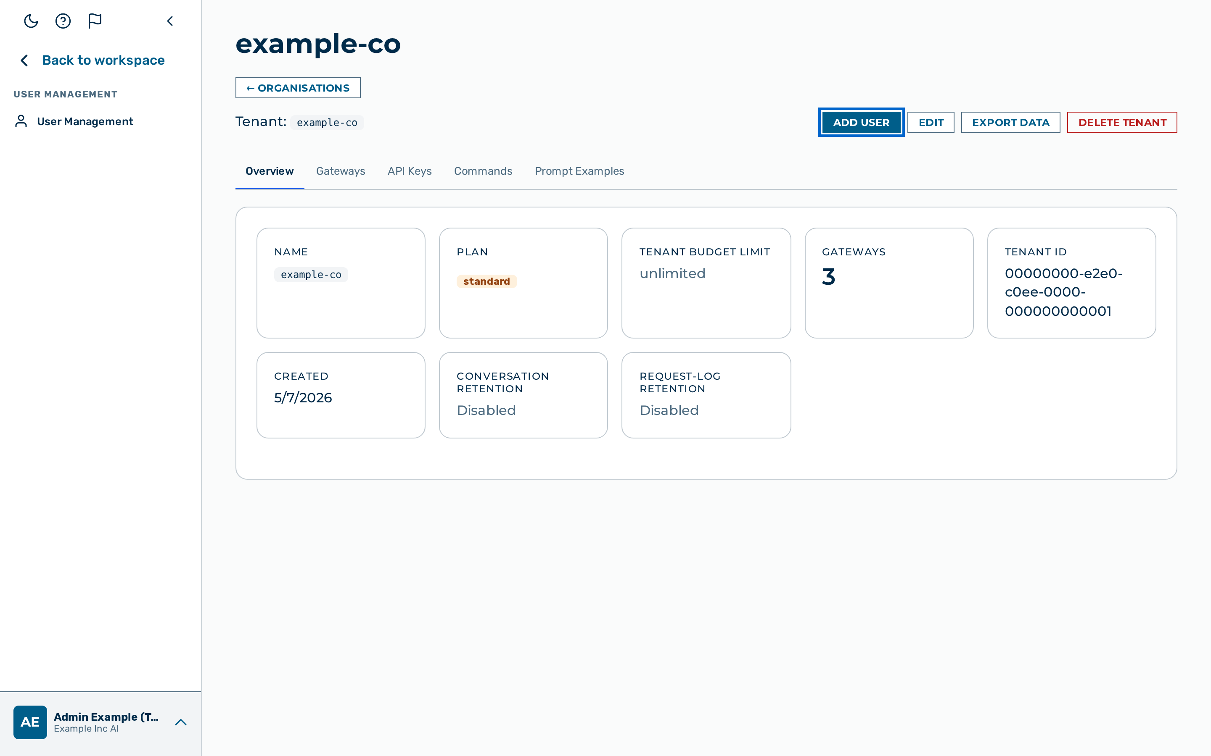Switch to the Commands tab

tap(483, 171)
